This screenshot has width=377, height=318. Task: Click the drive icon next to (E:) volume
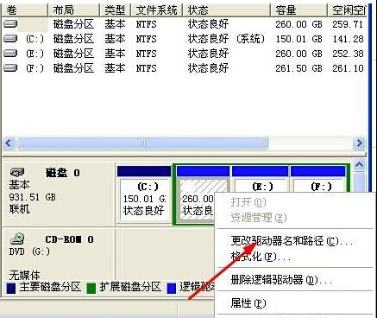click(10, 54)
